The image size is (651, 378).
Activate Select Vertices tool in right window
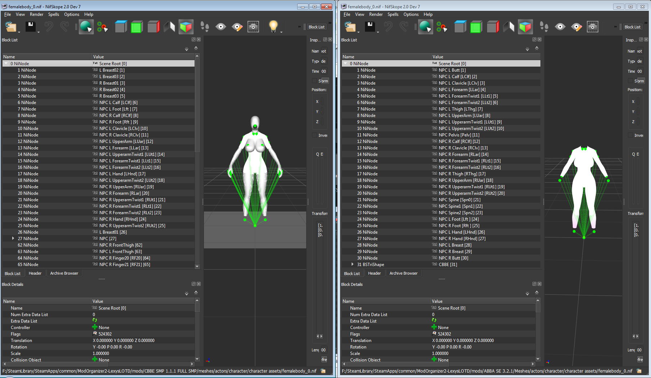click(442, 27)
